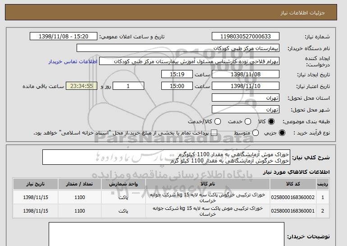
Task: Select the کالا/خدمت radio button
Action: pos(218,121)
